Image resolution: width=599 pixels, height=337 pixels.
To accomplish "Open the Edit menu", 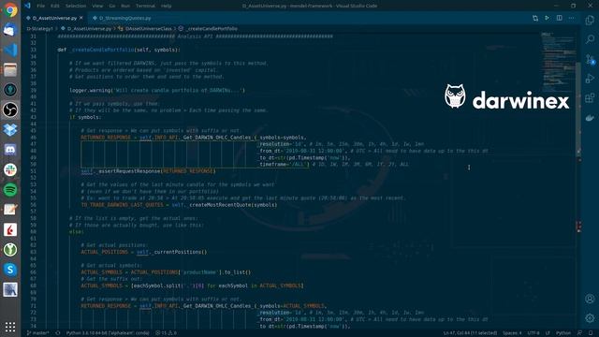I will click(55, 6).
